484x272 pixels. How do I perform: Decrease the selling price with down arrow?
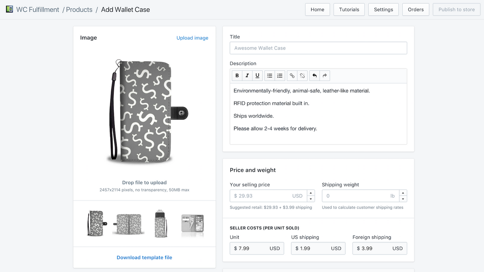(x=311, y=199)
